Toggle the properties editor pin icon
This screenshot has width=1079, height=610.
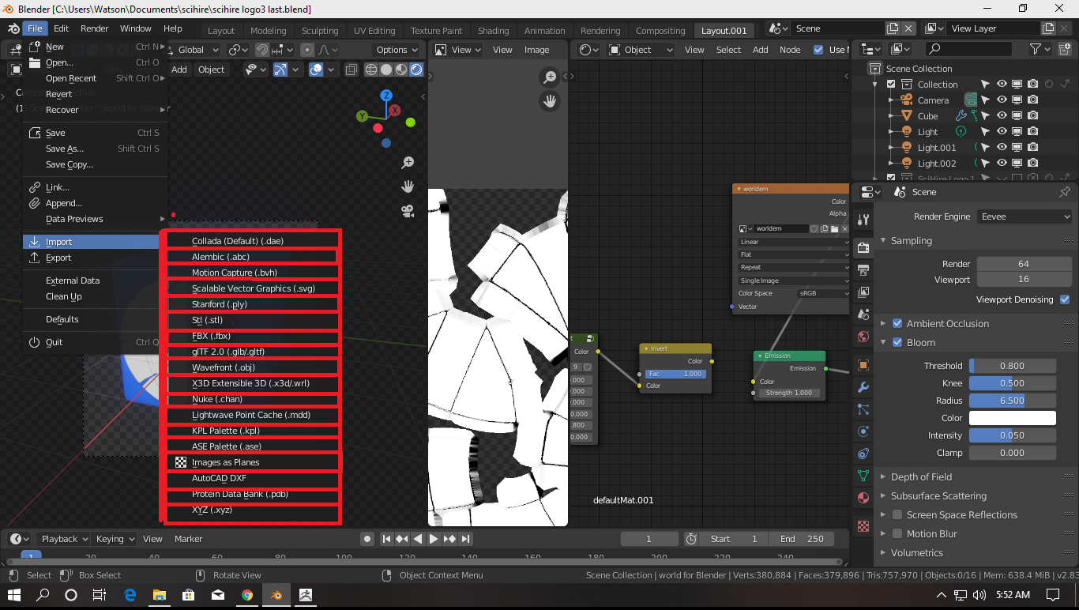(x=1065, y=192)
